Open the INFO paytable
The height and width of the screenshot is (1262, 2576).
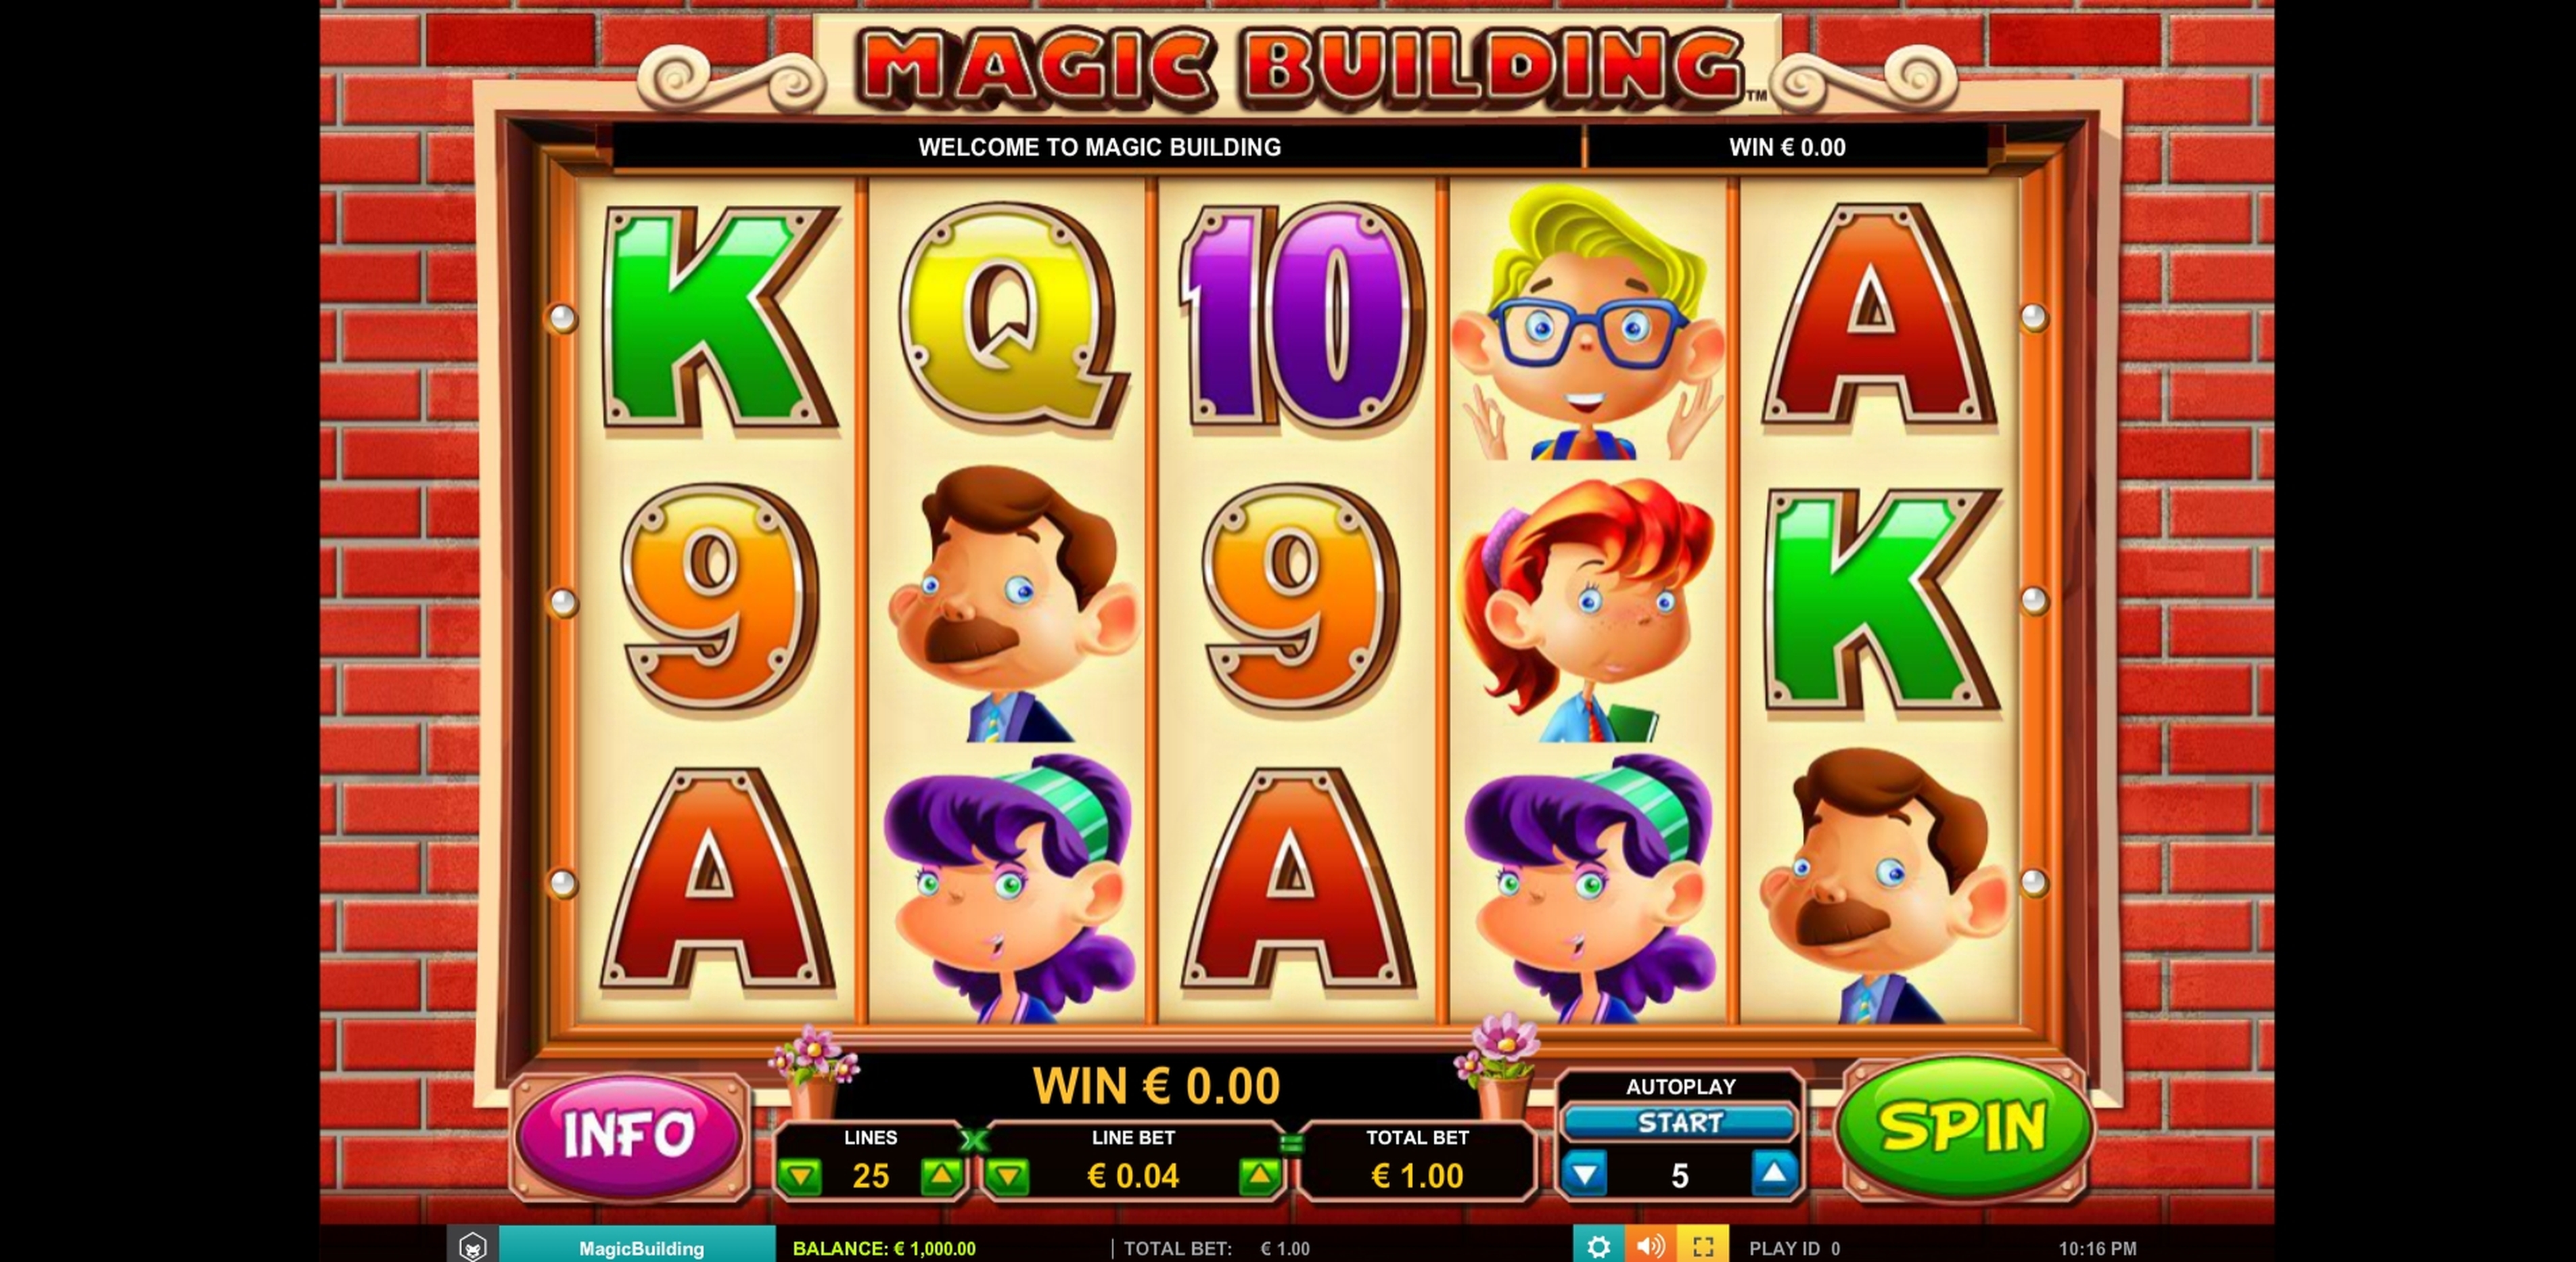(x=629, y=1136)
